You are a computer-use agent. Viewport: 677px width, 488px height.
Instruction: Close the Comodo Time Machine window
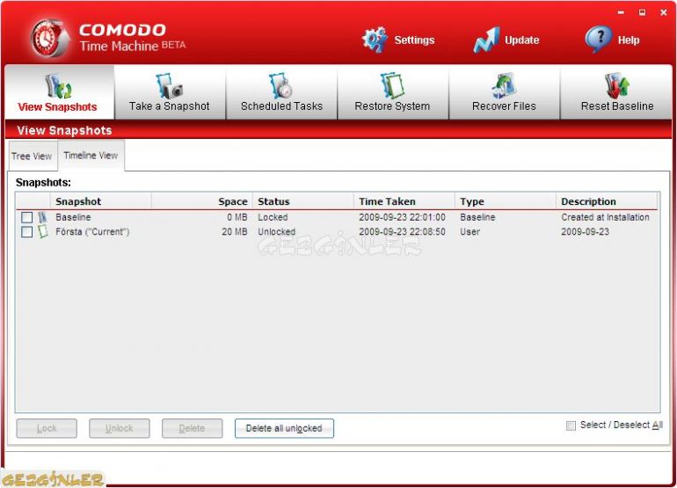[x=664, y=12]
